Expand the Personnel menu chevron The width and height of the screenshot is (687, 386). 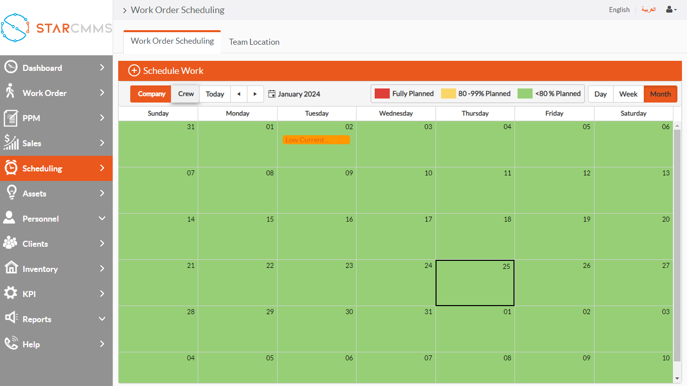tap(102, 219)
